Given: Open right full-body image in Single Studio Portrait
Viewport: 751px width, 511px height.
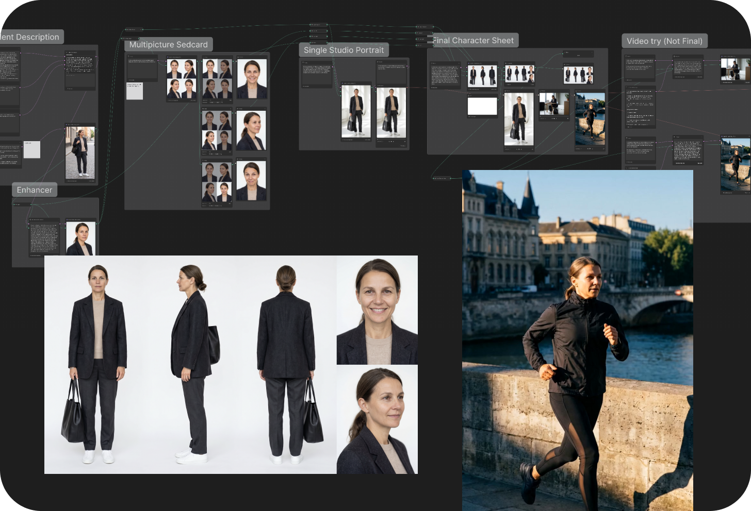Looking at the screenshot, I should [391, 112].
